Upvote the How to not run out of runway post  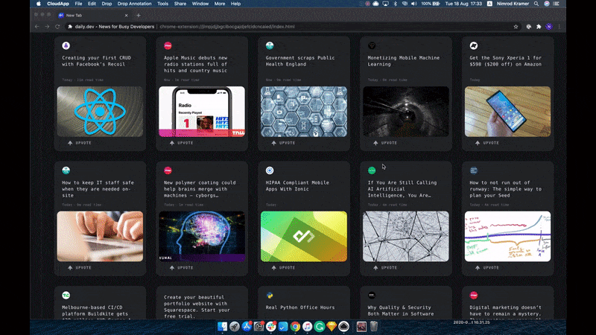[487, 268]
